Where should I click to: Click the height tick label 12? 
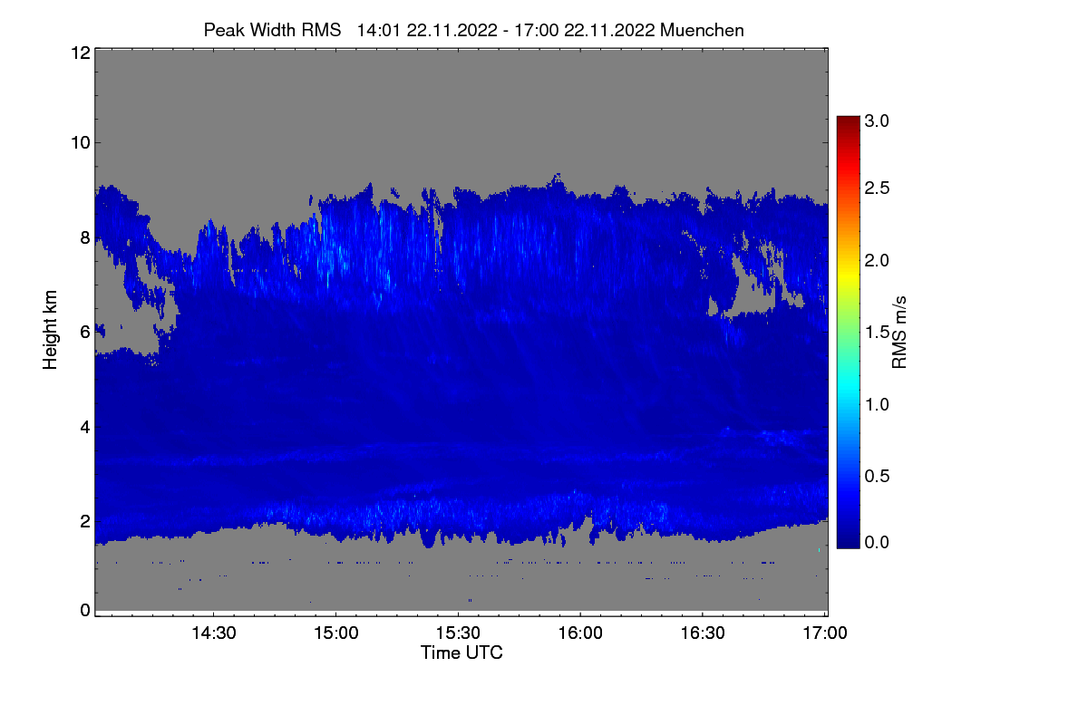click(x=80, y=53)
